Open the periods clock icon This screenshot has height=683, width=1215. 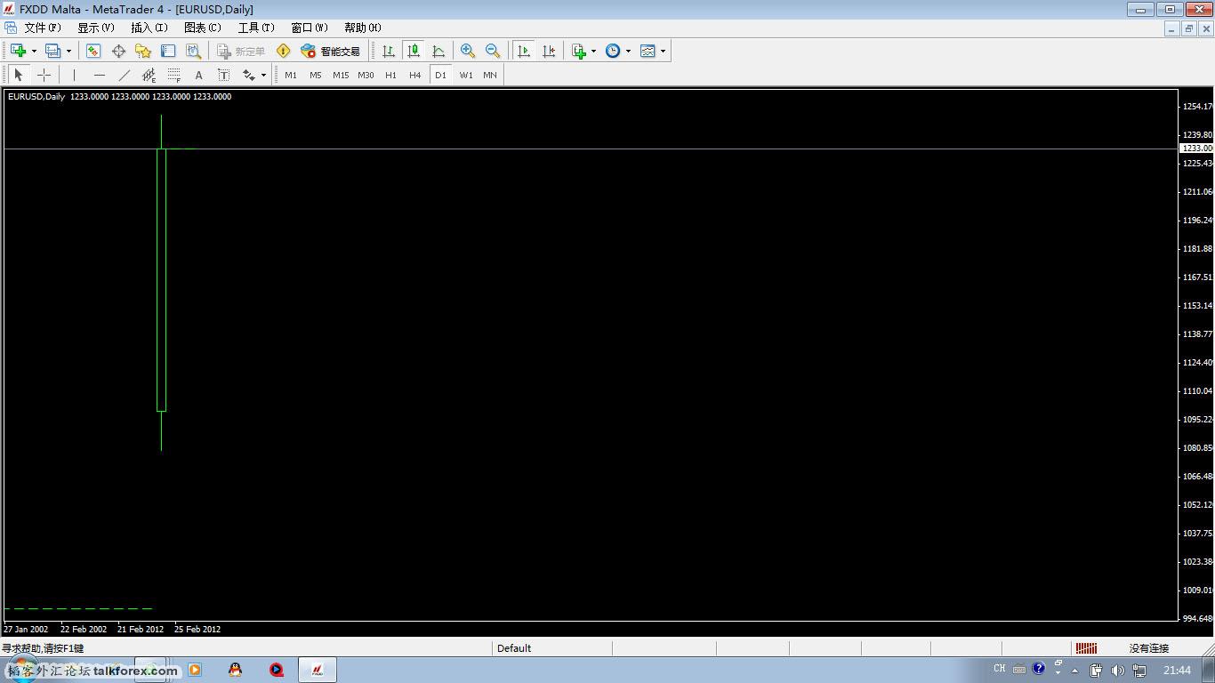(x=613, y=51)
